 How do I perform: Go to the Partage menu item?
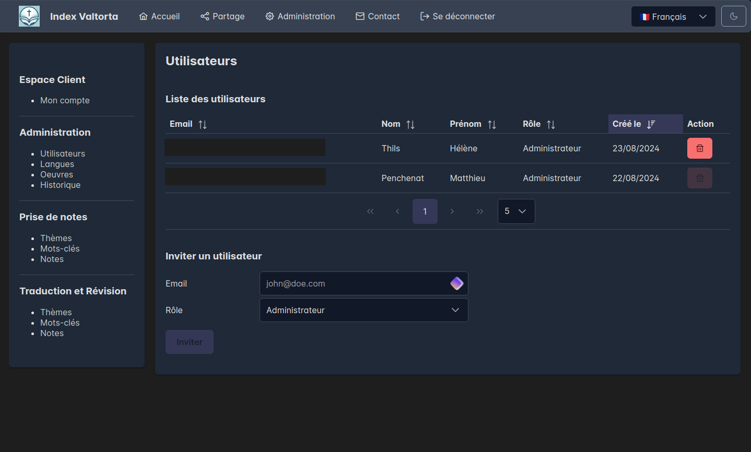(x=222, y=17)
